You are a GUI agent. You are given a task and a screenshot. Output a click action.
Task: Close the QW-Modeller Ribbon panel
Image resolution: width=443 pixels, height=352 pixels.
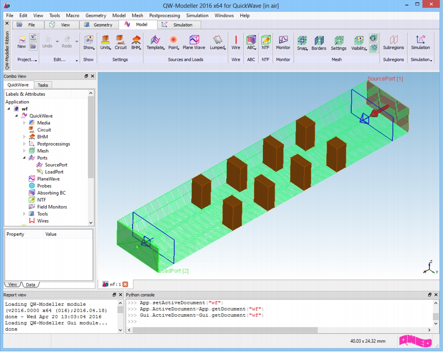pos(7,24)
